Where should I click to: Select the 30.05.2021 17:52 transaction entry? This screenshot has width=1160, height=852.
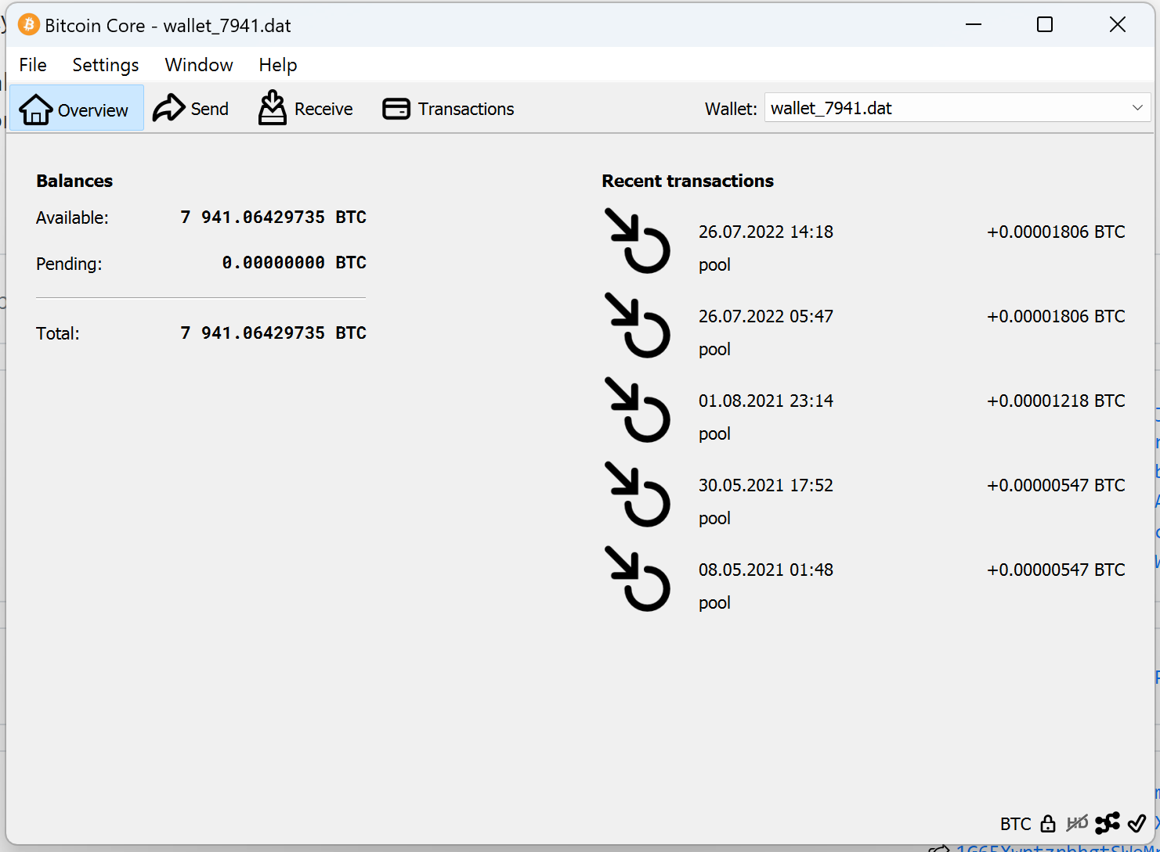click(x=765, y=486)
